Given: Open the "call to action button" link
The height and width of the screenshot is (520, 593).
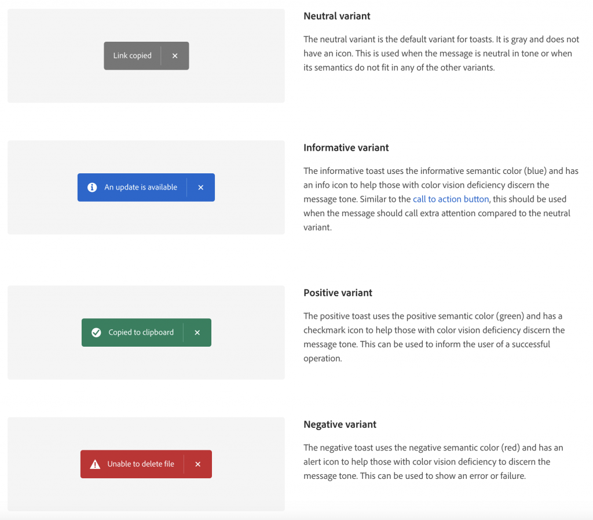Looking at the screenshot, I should (451, 199).
